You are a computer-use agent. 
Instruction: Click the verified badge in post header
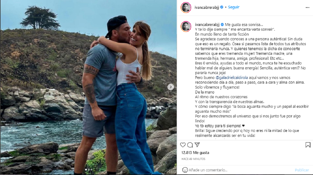(x=222, y=7)
